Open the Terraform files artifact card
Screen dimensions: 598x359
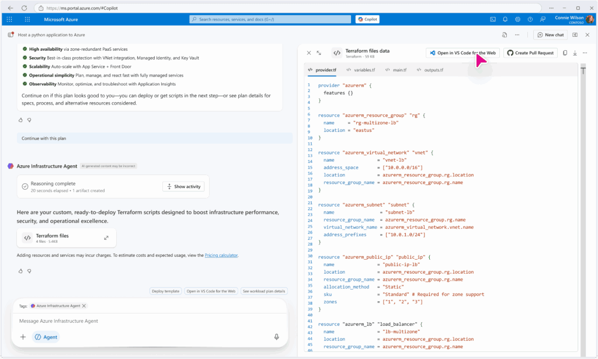[x=67, y=238]
